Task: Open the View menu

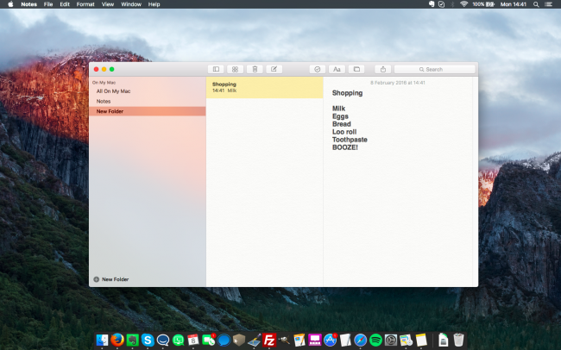Action: tap(108, 4)
